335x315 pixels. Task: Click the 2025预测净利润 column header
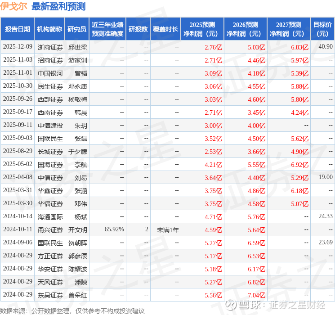click(202, 29)
